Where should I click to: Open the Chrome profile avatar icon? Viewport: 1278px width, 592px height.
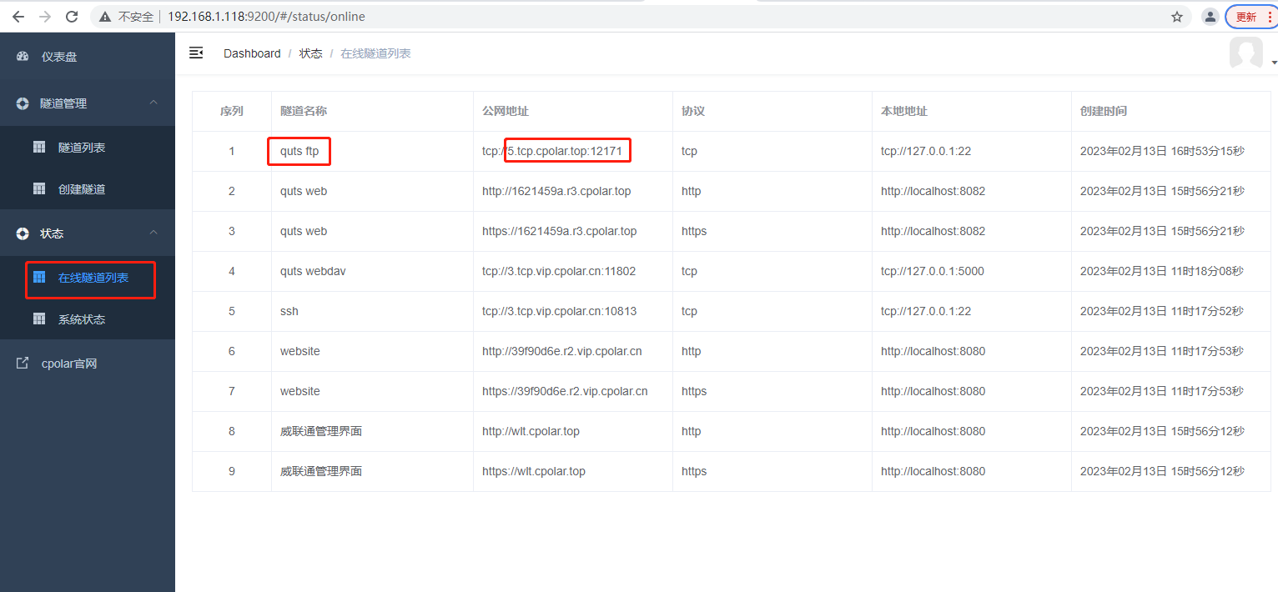1210,17
